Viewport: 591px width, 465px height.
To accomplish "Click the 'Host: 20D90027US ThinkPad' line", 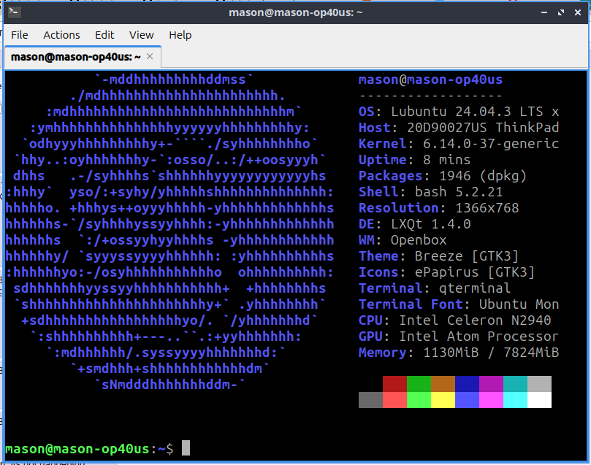I will [x=459, y=128].
